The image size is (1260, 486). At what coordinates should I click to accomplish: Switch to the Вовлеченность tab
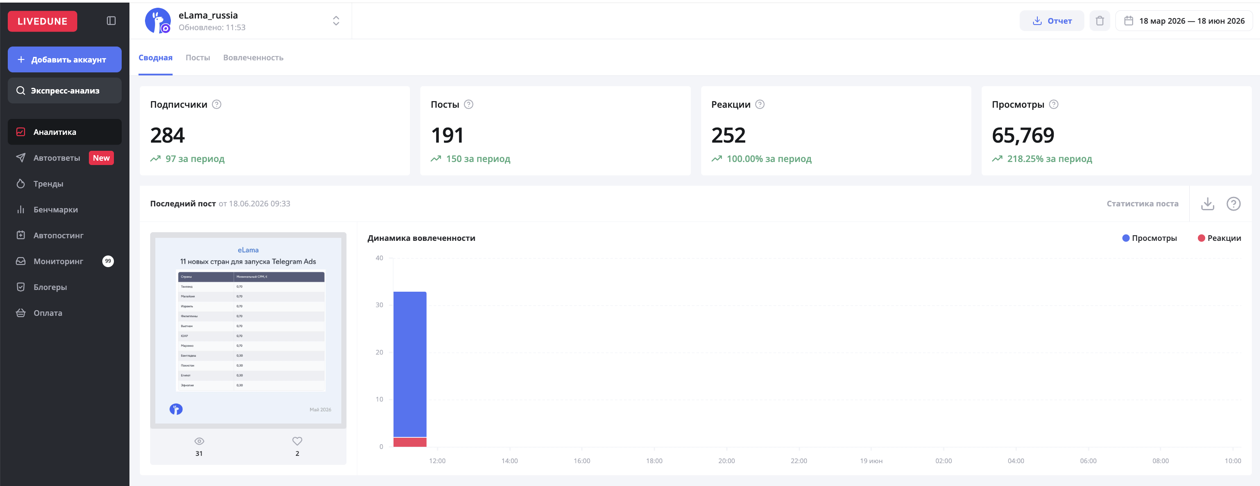click(x=253, y=58)
